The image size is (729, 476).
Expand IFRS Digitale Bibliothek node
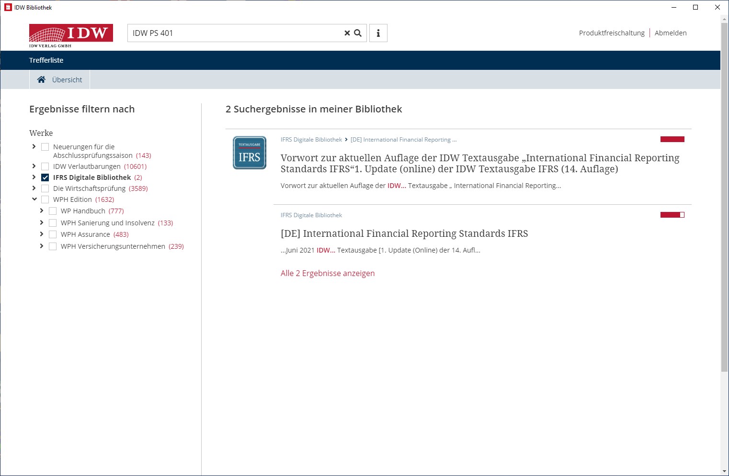click(x=34, y=177)
